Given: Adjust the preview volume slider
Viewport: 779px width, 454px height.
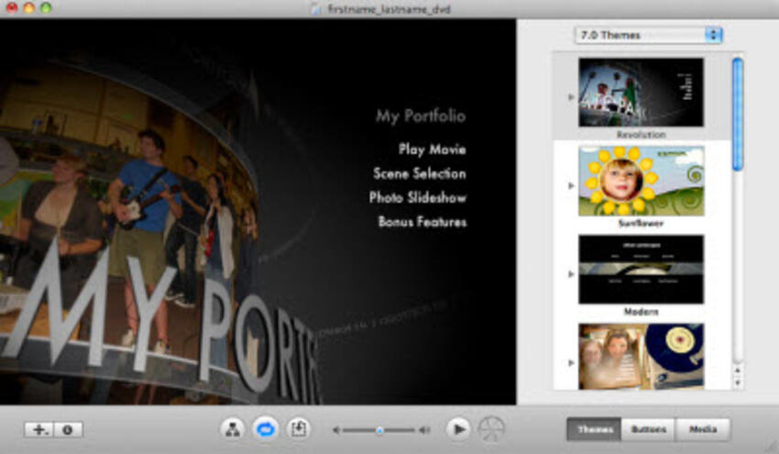Looking at the screenshot, I should [379, 430].
